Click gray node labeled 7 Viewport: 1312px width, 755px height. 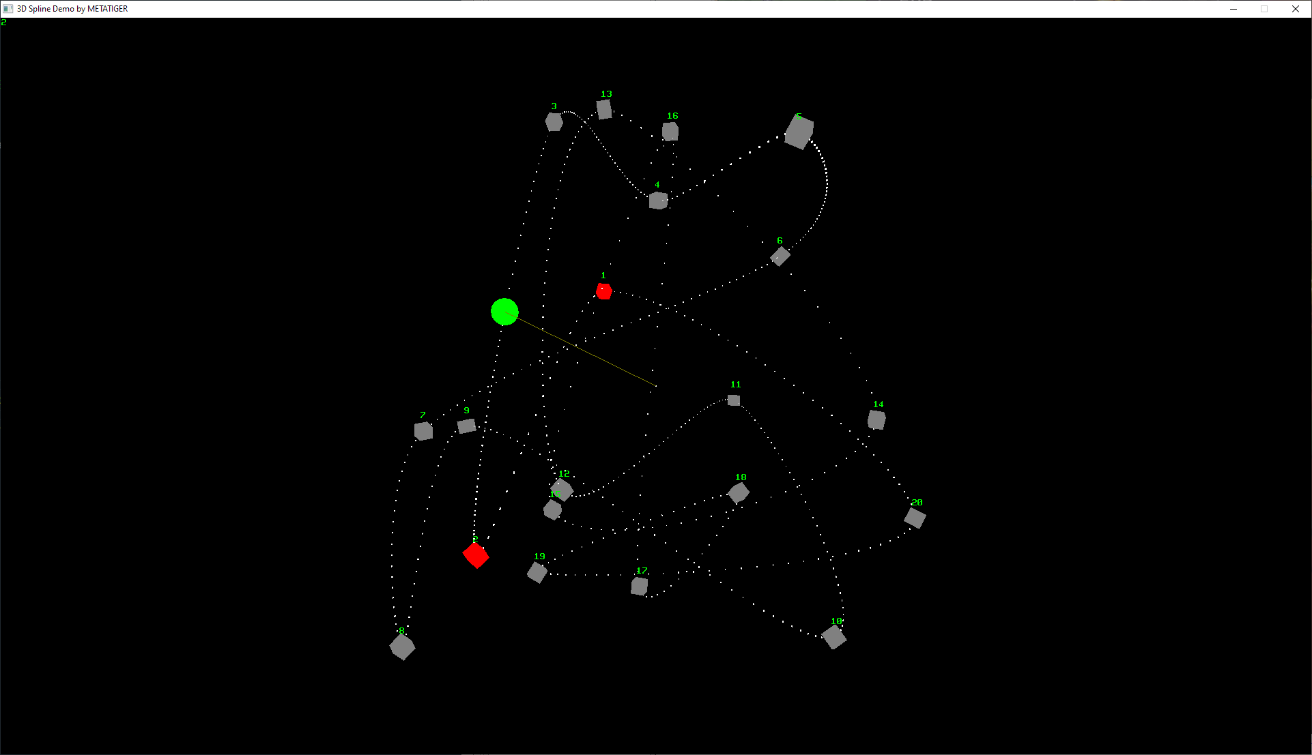[x=423, y=431]
